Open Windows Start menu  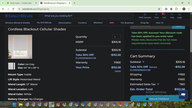[x=14, y=105]
